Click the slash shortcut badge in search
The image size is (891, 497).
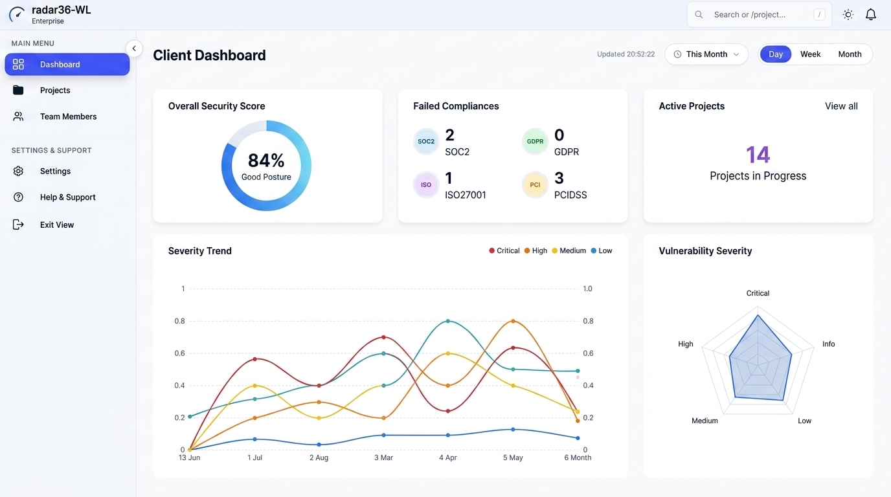[820, 14]
